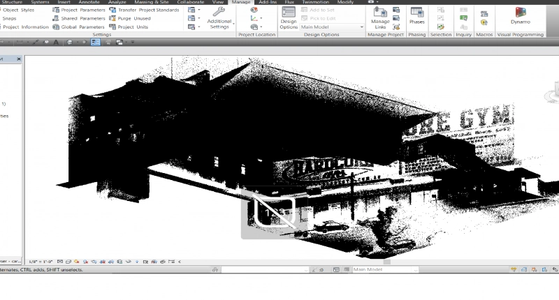
Task: Open Shared Parameters
Action: click(79, 18)
